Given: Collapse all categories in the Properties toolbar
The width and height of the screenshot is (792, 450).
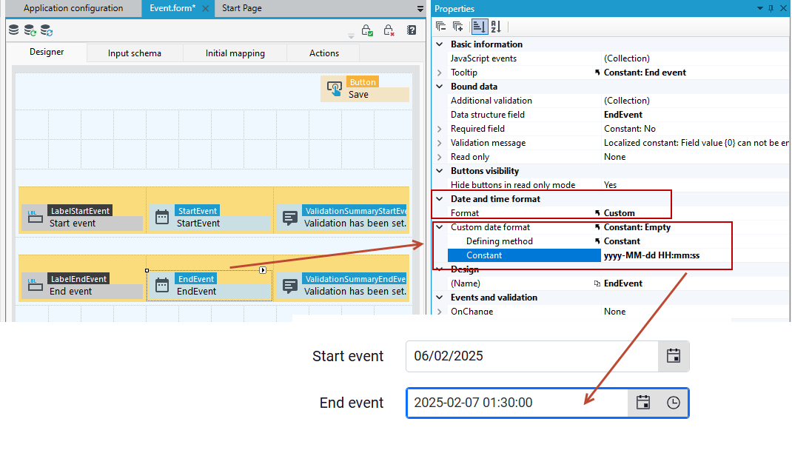Looking at the screenshot, I should click(440, 26).
